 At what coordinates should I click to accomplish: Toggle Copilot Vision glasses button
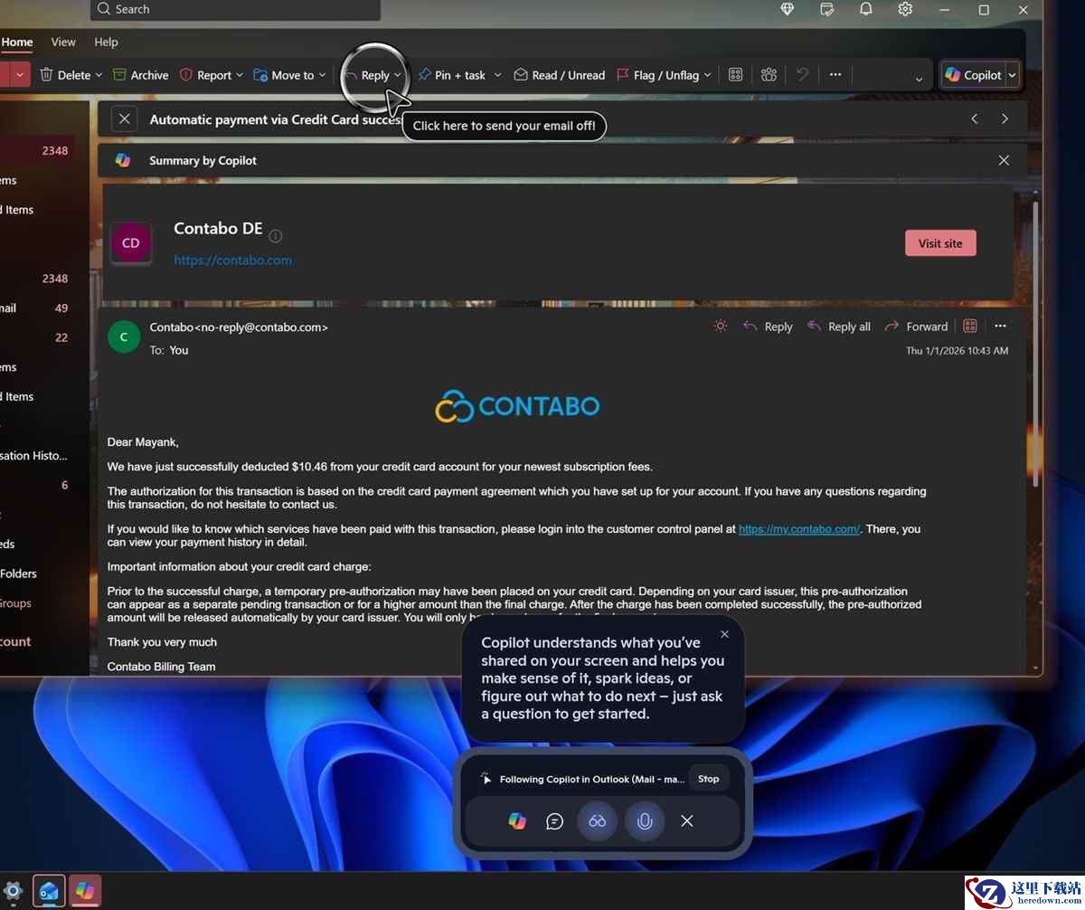(x=597, y=820)
